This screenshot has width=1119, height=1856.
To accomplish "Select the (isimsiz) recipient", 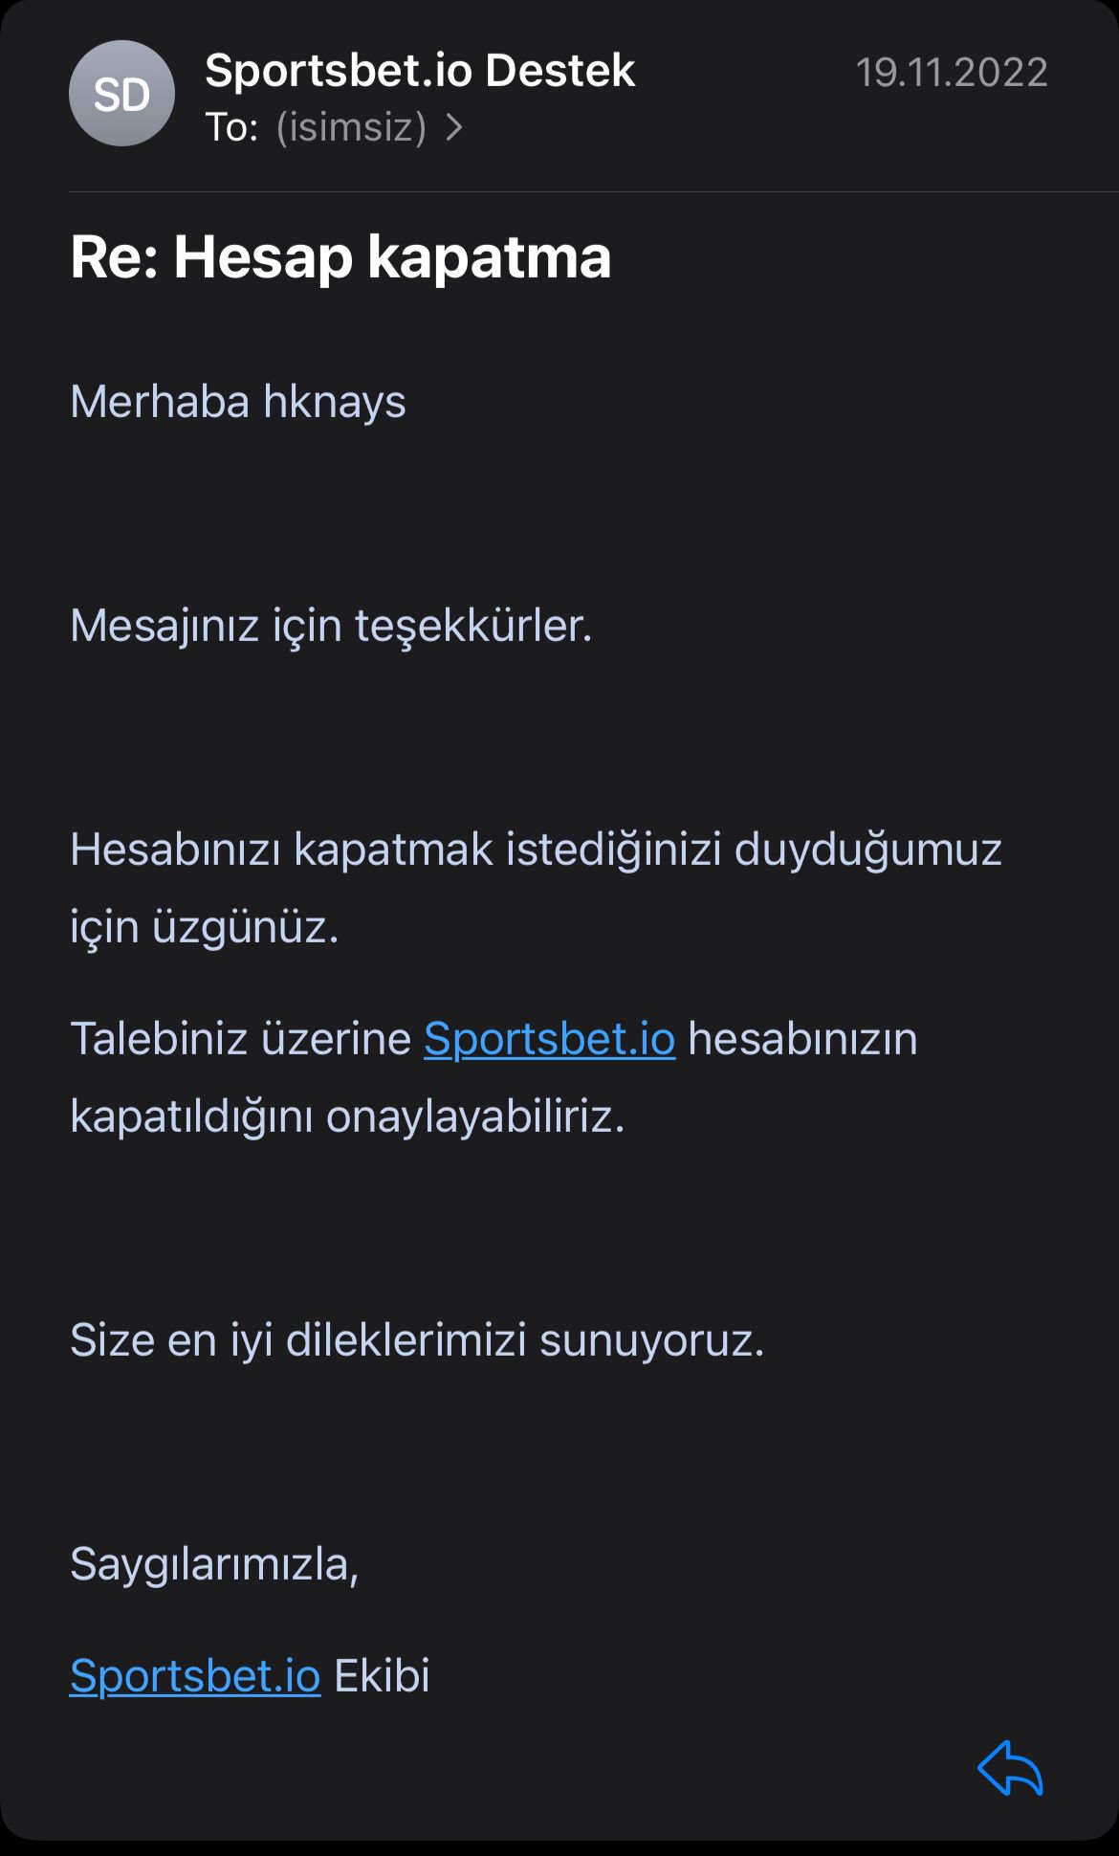I will [x=351, y=127].
